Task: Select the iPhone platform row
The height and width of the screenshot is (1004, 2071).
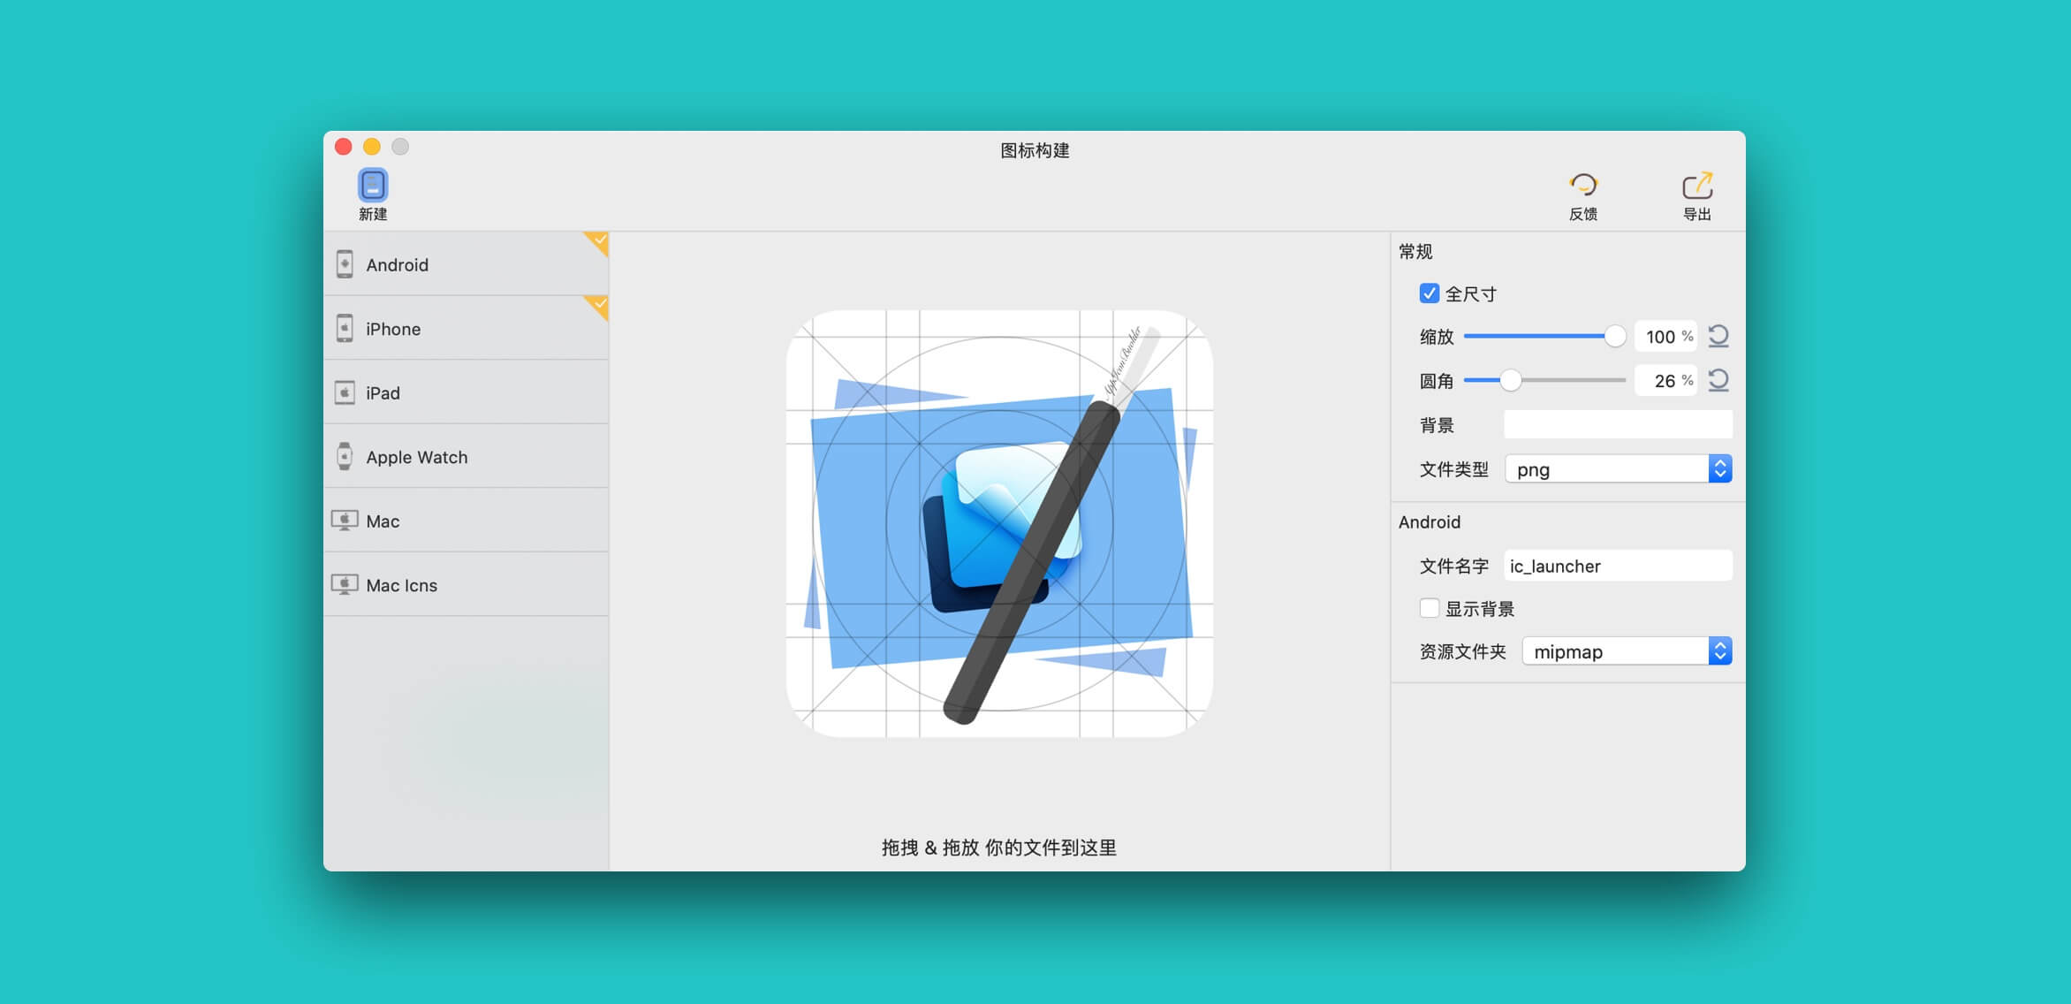Action: [466, 328]
